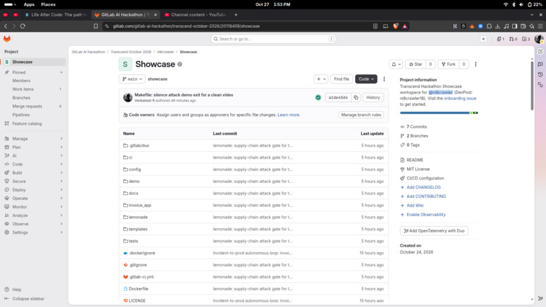Open new browser tab

(236, 15)
